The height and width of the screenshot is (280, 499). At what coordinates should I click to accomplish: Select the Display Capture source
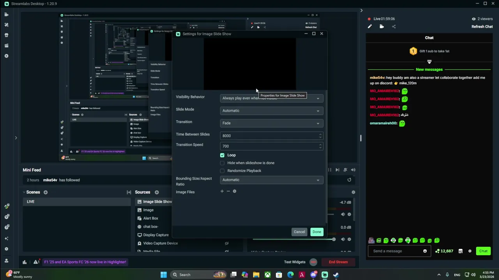[156, 235]
